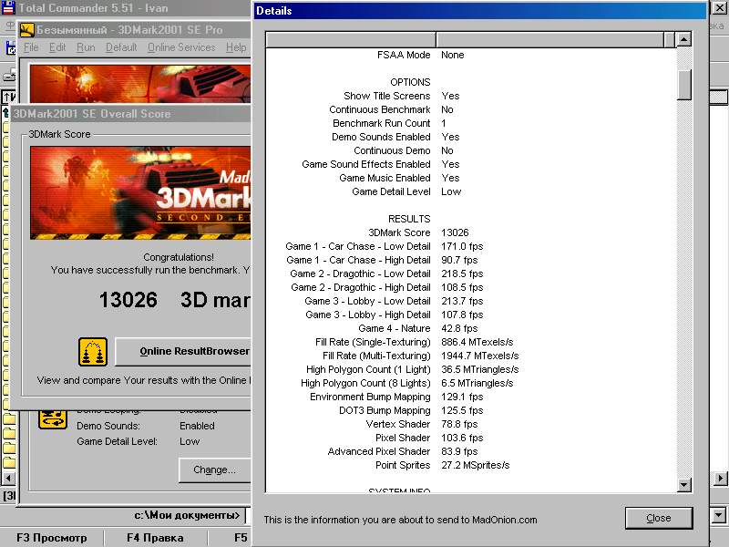Open the File menu in 3DMark2001

point(31,47)
